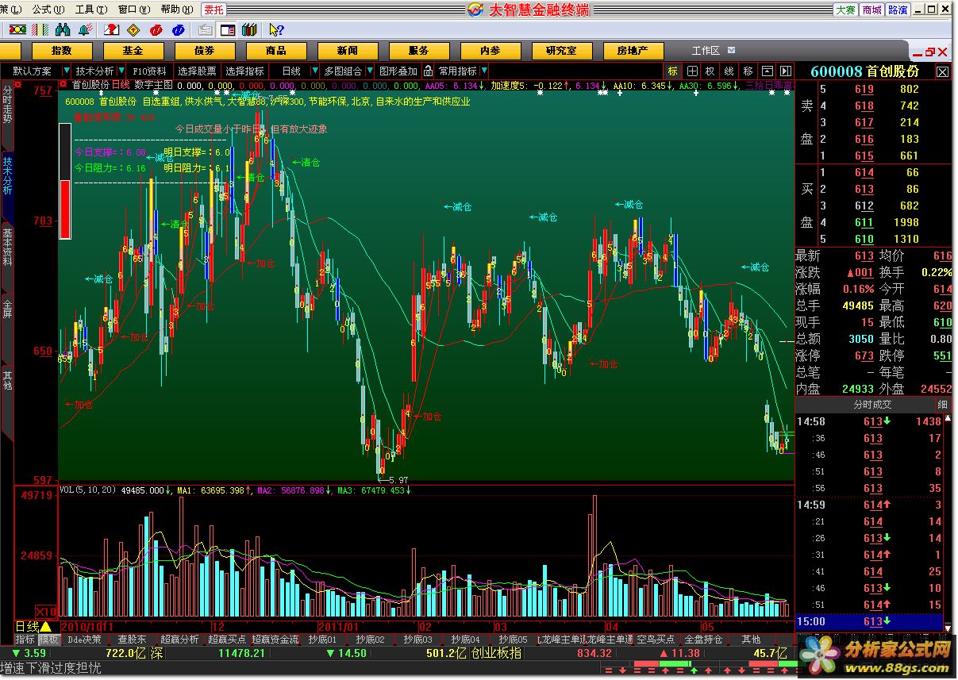
Task: Click the red-white vertical gauge bar on chart
Action: tap(66, 181)
